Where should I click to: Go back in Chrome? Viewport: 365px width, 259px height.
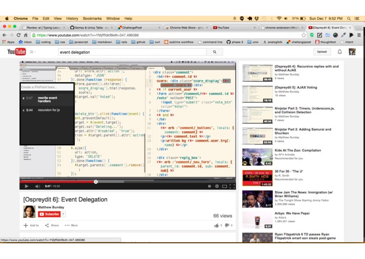pos(4,35)
